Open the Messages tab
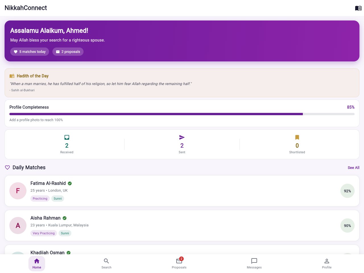Screen dimensions: 364x273 point(254,264)
